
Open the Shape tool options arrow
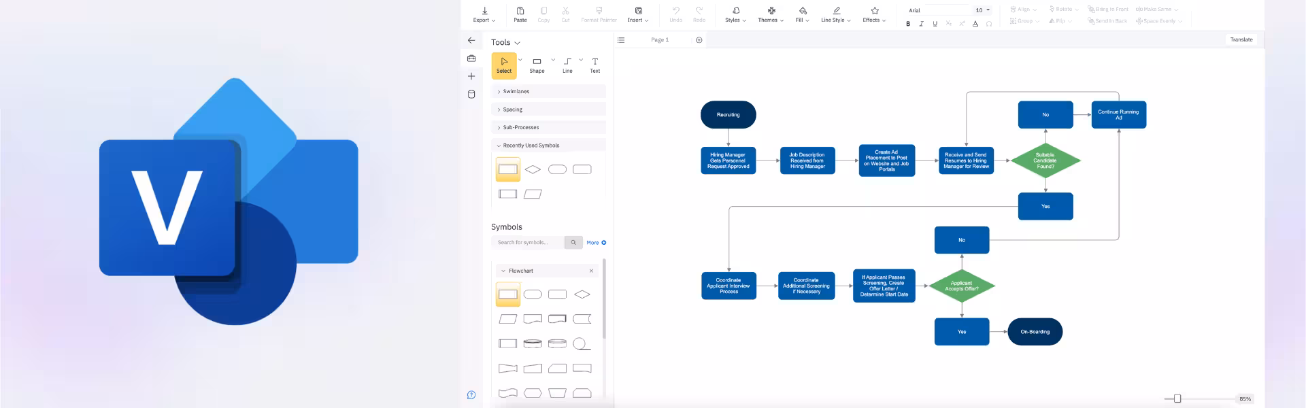pyautogui.click(x=553, y=60)
